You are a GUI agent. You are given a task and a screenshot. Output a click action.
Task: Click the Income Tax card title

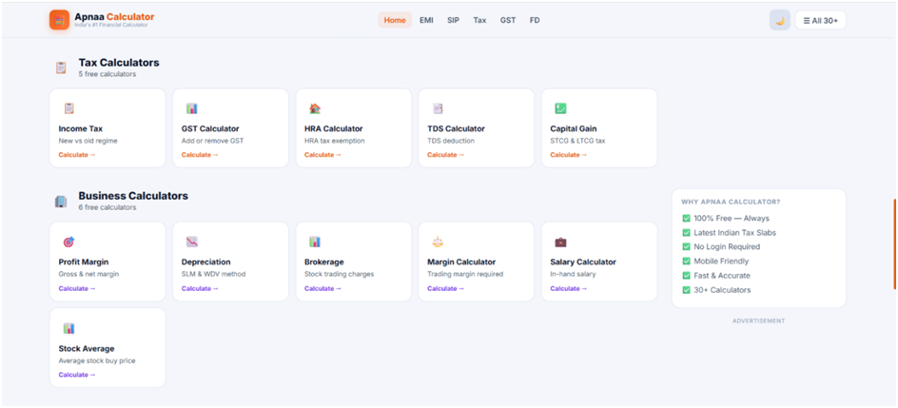[x=81, y=128]
